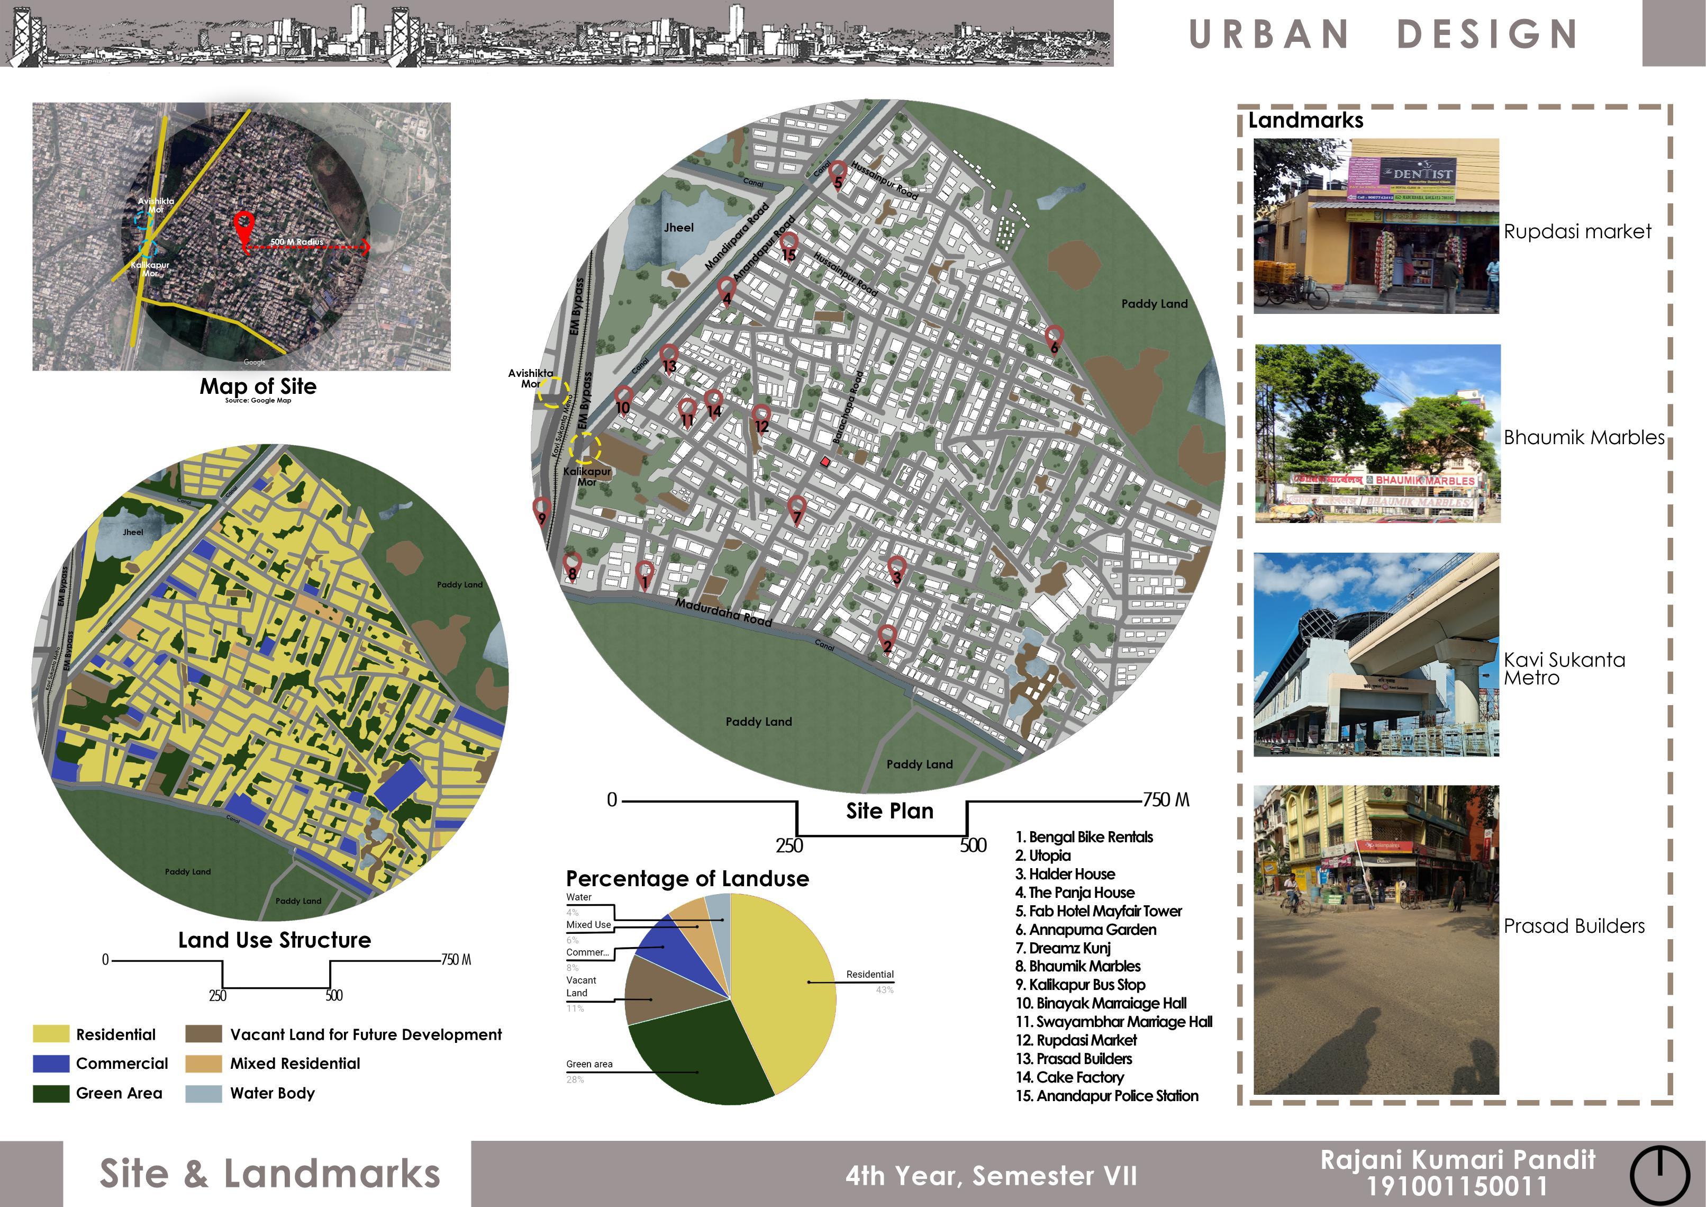Click the Water Body legend swatch

203,1093
